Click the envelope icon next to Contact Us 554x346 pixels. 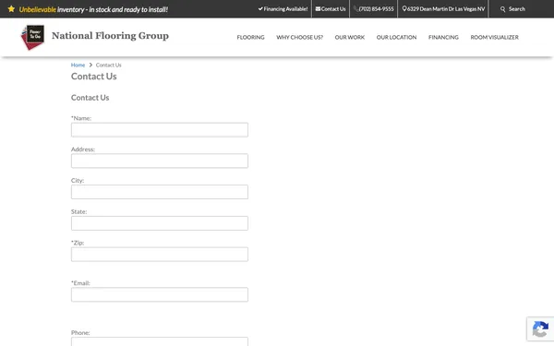tap(318, 9)
